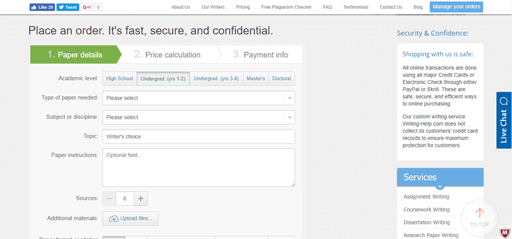The image size is (512, 239).
Task: Click the Live Chat speech bubble icon
Action: 503,101
